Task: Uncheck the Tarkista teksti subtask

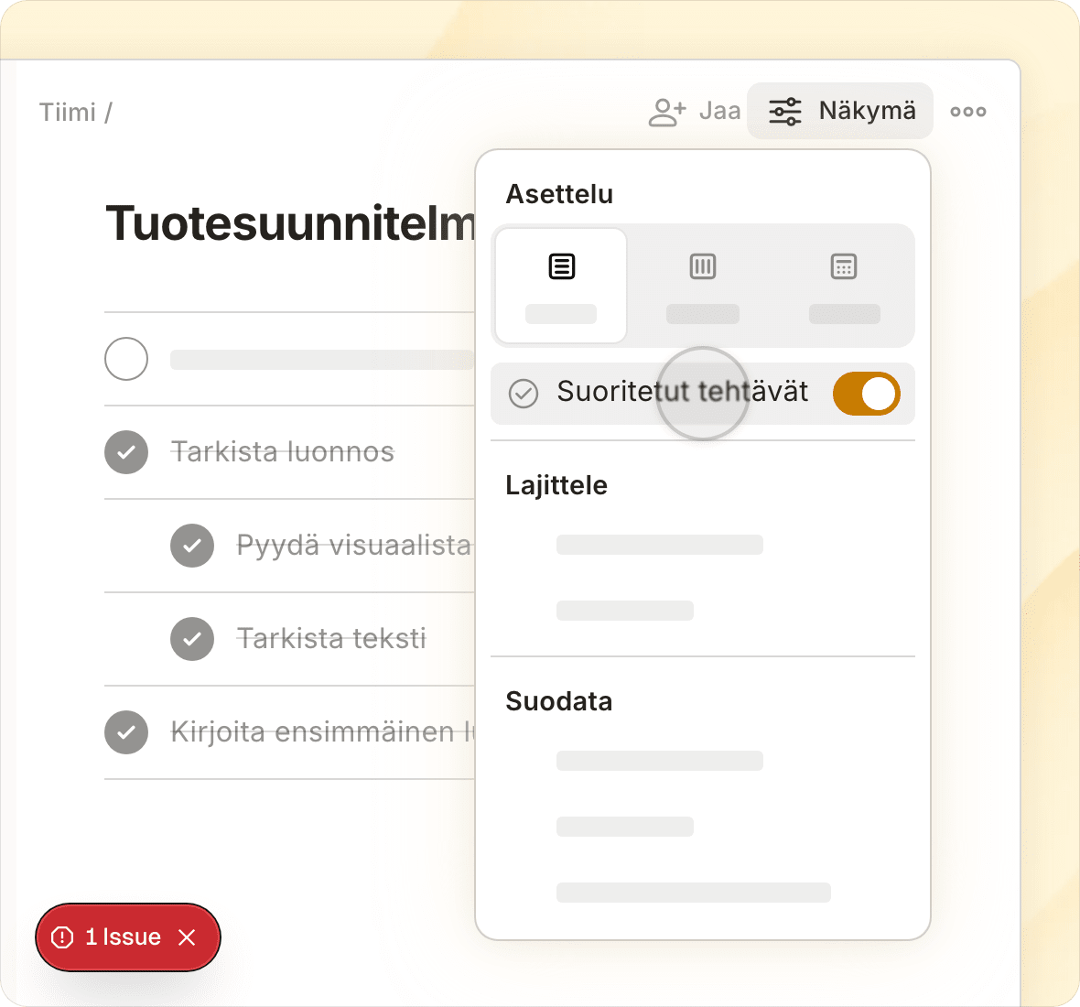Action: pyautogui.click(x=192, y=638)
